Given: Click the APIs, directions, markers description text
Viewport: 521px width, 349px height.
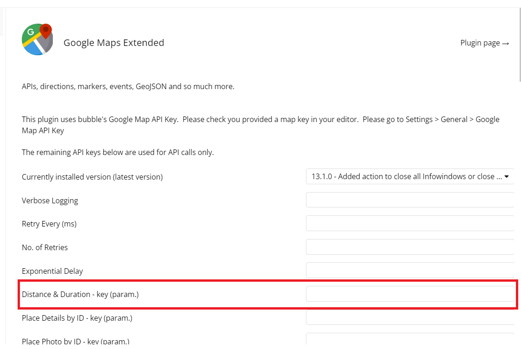Looking at the screenshot, I should coord(128,86).
